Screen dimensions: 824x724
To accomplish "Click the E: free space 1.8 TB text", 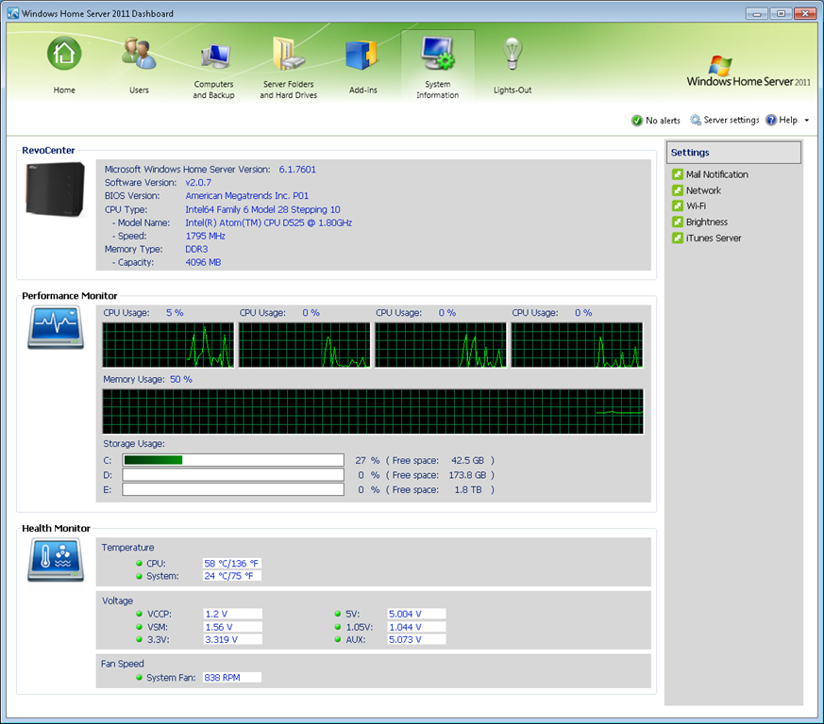I will point(468,489).
